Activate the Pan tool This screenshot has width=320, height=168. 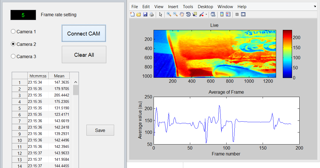pos(181,14)
